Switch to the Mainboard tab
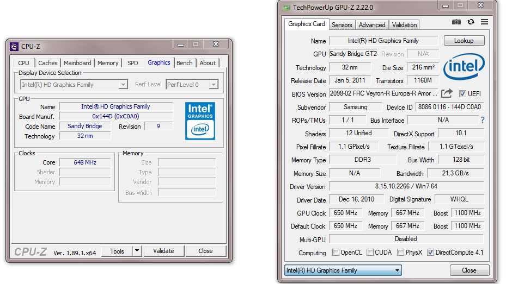This screenshot has width=506, height=284. pos(77,63)
